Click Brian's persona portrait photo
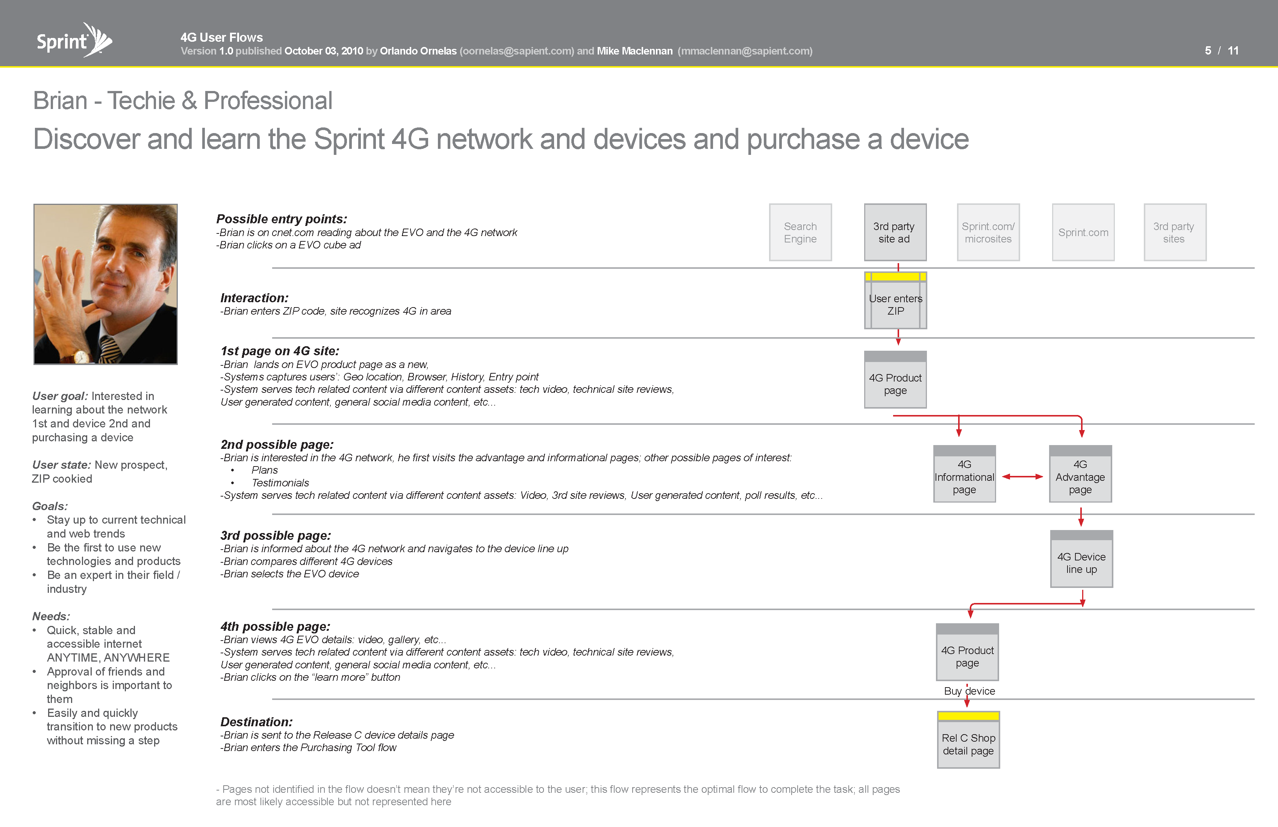Viewport: 1278px width, 827px height. 105,284
